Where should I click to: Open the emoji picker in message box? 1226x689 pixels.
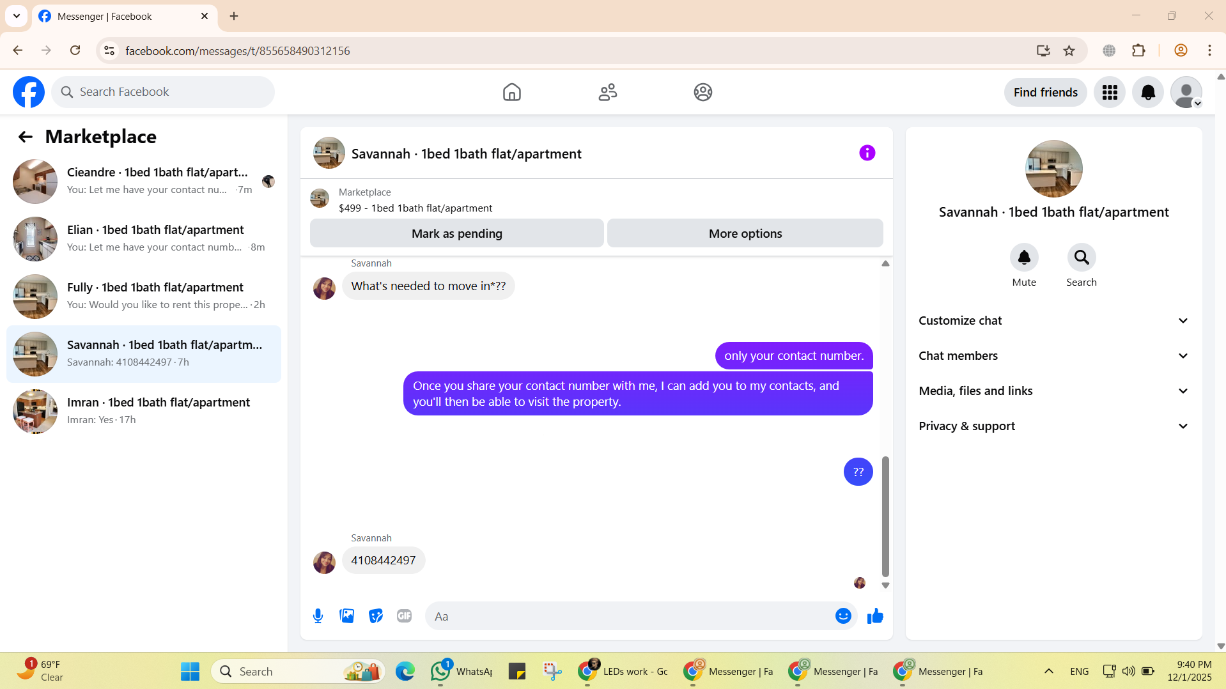[x=843, y=616]
